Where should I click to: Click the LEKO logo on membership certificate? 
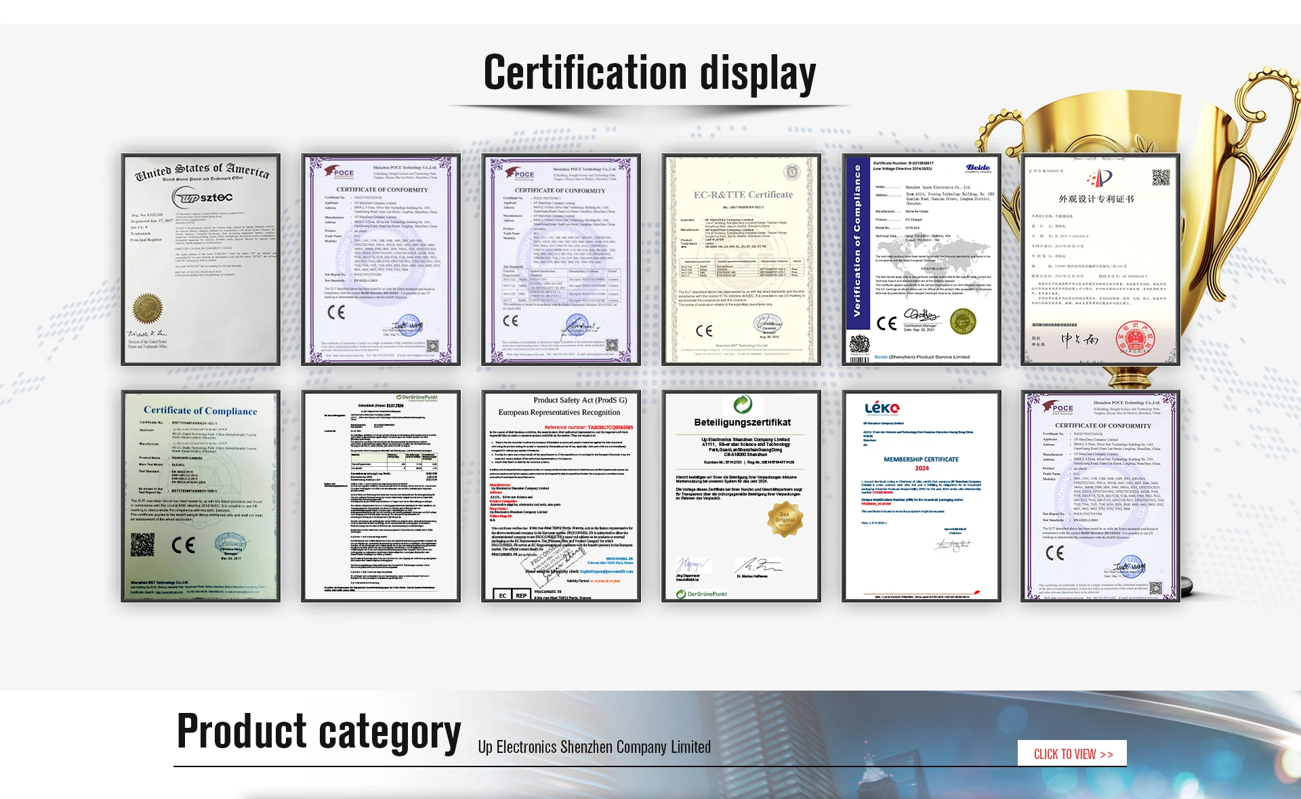pos(882,408)
